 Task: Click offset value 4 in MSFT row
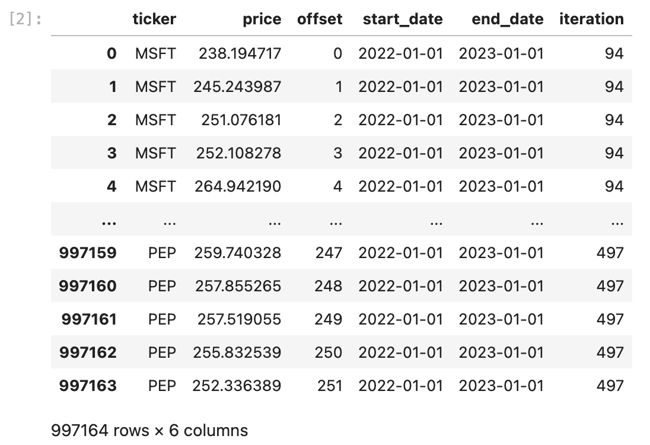[x=337, y=186]
